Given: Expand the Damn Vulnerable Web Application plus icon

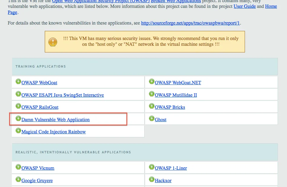Looking at the screenshot, I should 18,119.
